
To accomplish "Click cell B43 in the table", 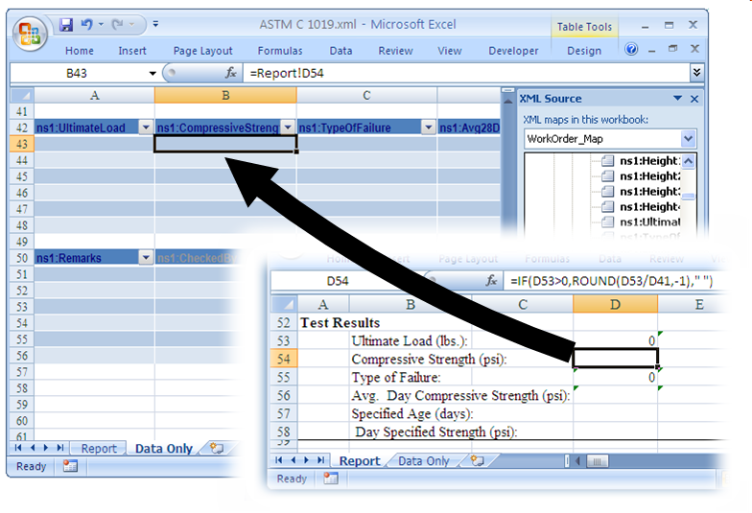I will [225, 144].
